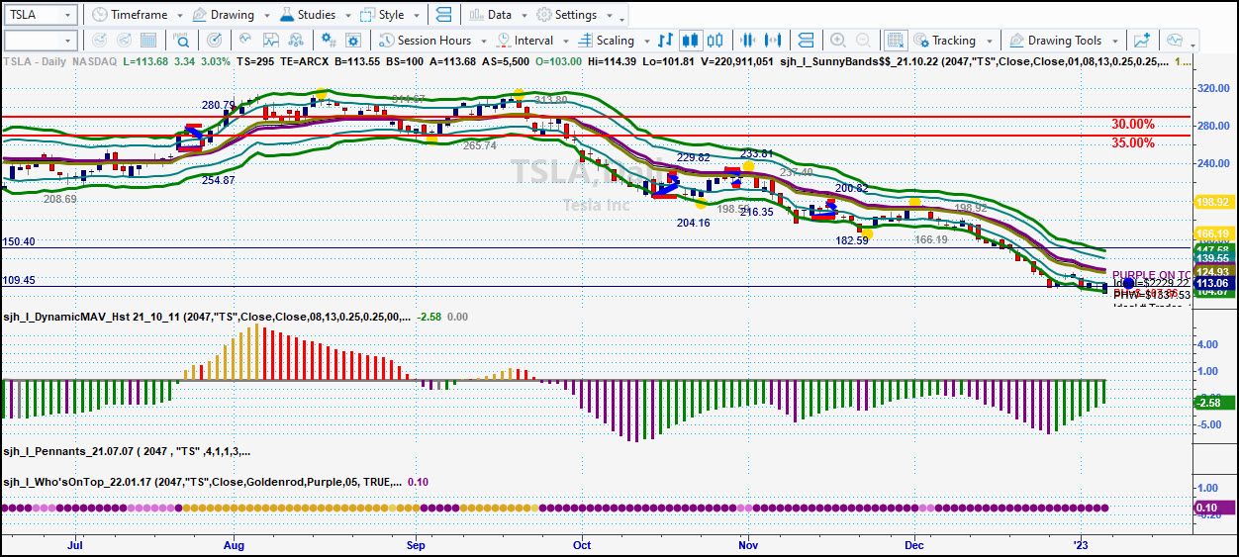
Task: Click the Oct date axis label
Action: [582, 544]
